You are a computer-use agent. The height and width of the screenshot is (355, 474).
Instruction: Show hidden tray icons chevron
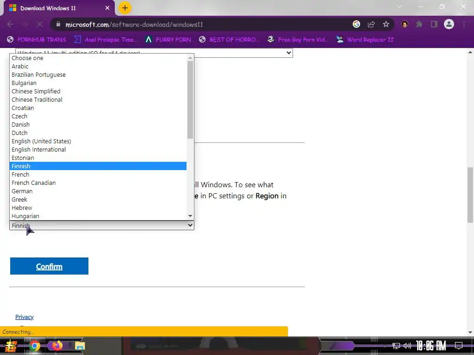(385, 346)
